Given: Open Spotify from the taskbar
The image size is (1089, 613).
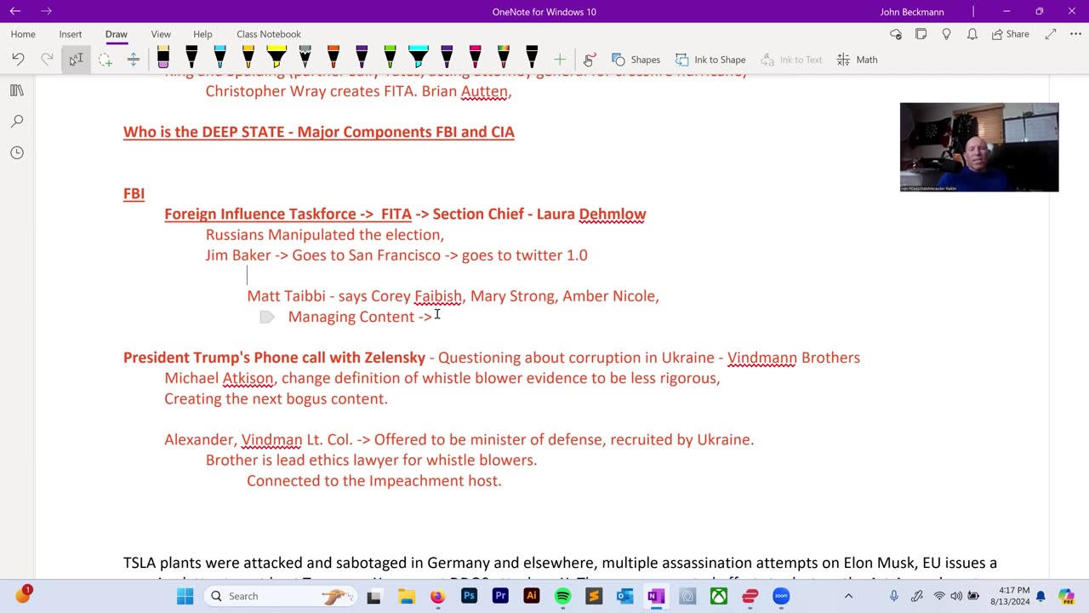Looking at the screenshot, I should [x=562, y=596].
